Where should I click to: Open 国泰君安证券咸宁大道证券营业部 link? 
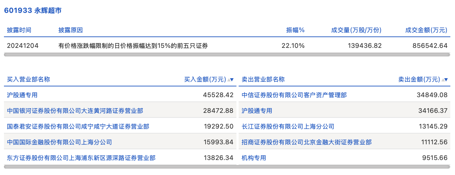(x=78, y=126)
